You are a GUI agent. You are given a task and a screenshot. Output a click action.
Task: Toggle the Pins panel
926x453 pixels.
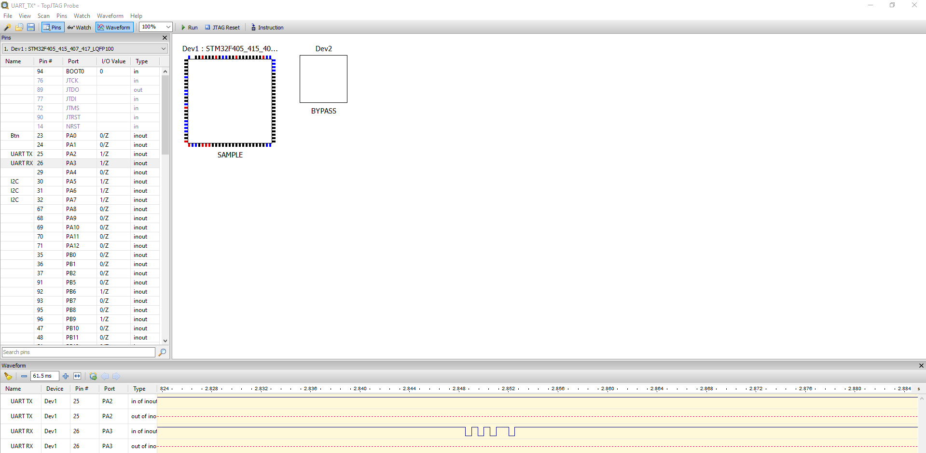pyautogui.click(x=53, y=28)
